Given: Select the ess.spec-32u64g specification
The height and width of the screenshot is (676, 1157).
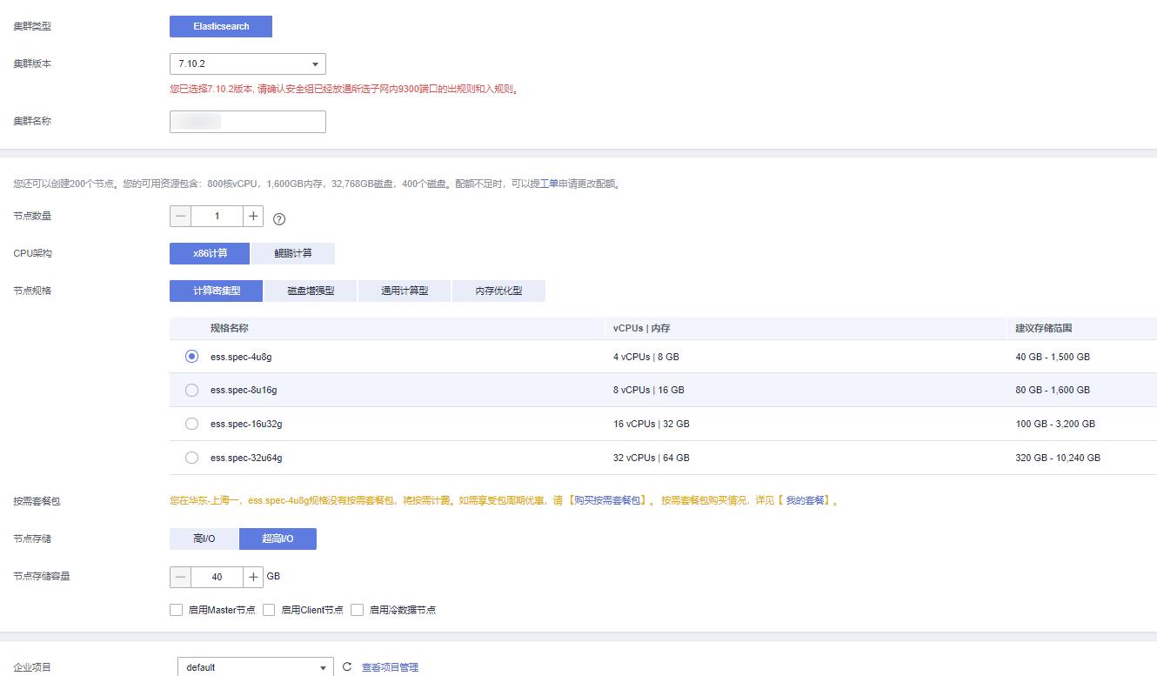Looking at the screenshot, I should coord(191,458).
